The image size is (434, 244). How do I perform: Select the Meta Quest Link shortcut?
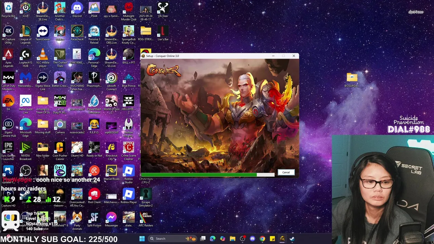point(25,105)
